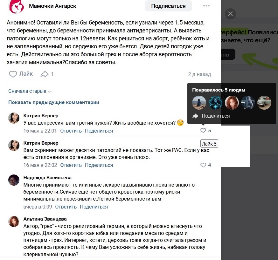Open the beach avatar in likes popup

pos(199,103)
